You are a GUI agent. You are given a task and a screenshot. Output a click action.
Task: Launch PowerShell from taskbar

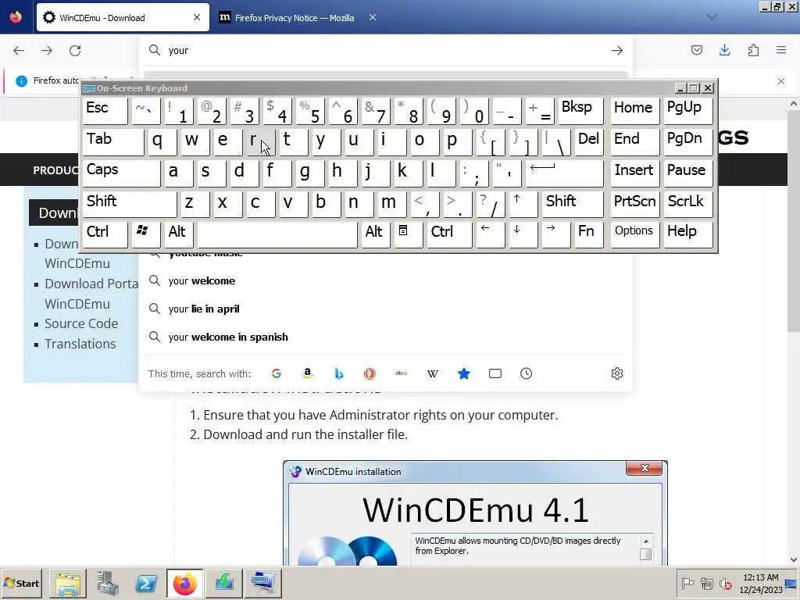coord(146,583)
